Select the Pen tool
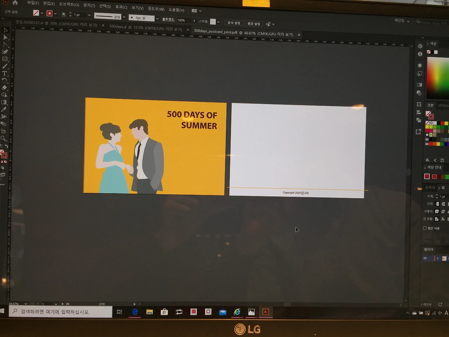Viewport: 449px width, 337px height. click(x=5, y=52)
